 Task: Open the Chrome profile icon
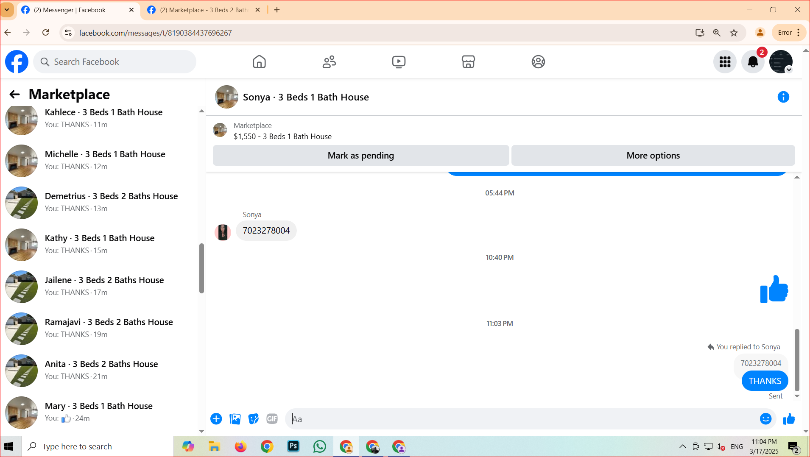760,33
